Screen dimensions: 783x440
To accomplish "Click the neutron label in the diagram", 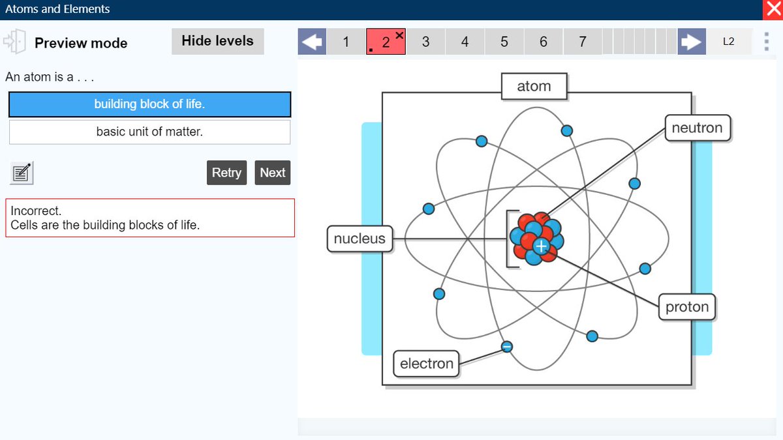I will pyautogui.click(x=698, y=128).
